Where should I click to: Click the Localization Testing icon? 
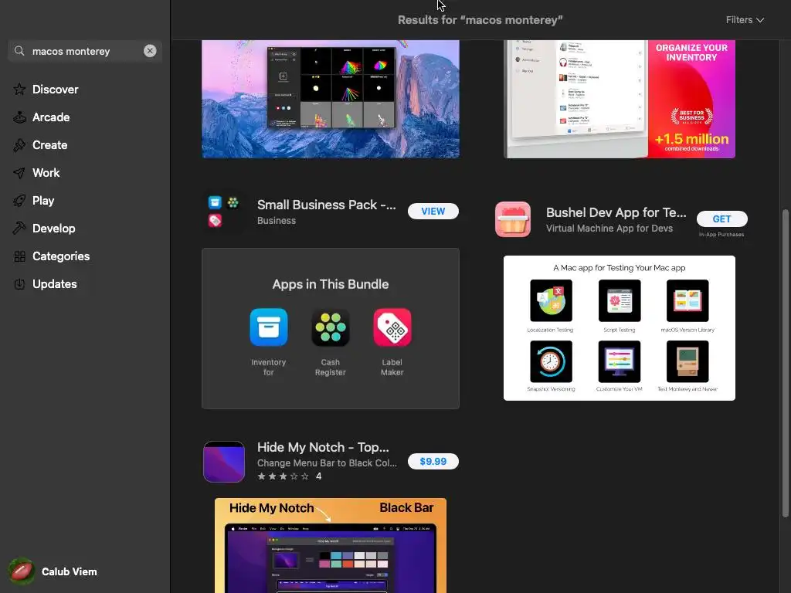[551, 300]
